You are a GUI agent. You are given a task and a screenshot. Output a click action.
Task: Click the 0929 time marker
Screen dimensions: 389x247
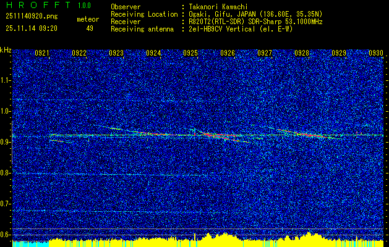coord(339,52)
